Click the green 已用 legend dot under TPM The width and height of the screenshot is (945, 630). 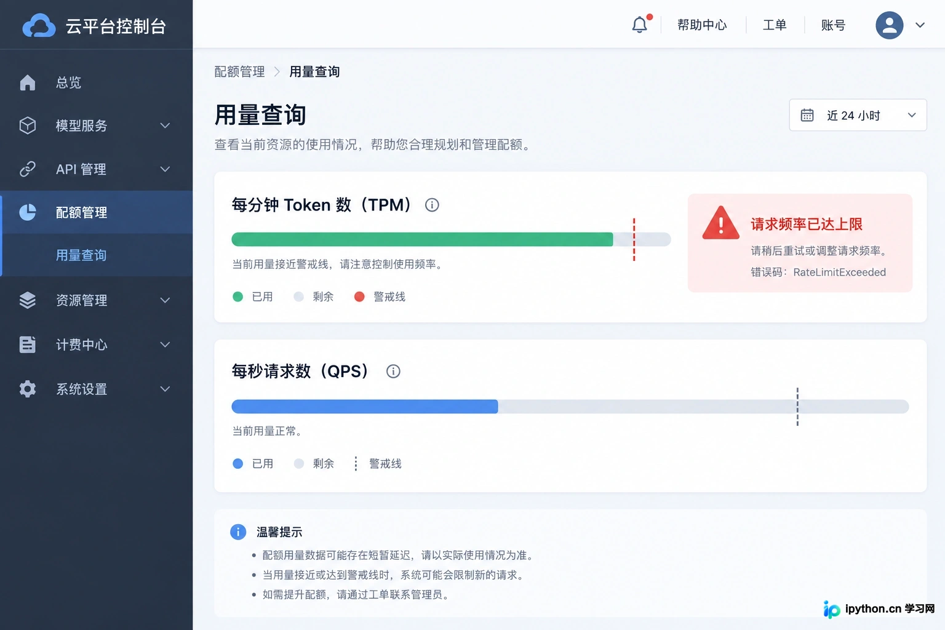coord(238,297)
